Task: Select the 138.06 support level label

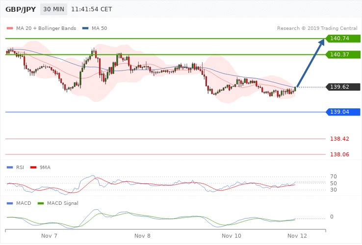Action: [x=340, y=154]
